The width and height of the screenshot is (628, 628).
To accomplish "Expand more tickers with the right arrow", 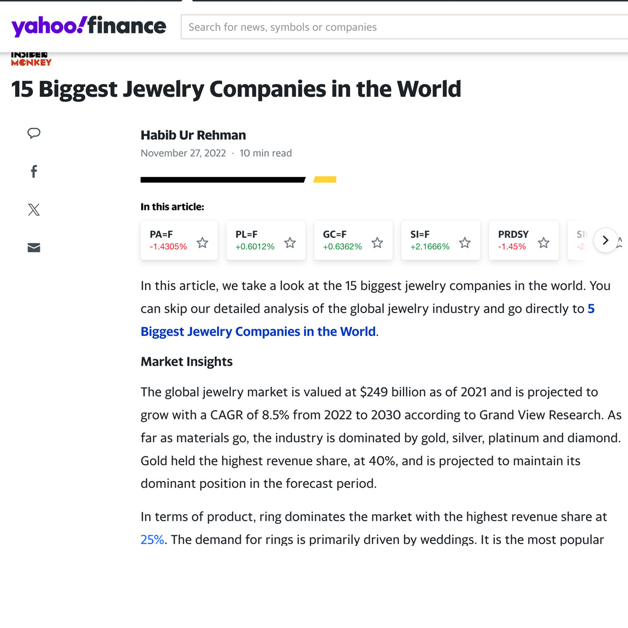I will click(x=605, y=240).
